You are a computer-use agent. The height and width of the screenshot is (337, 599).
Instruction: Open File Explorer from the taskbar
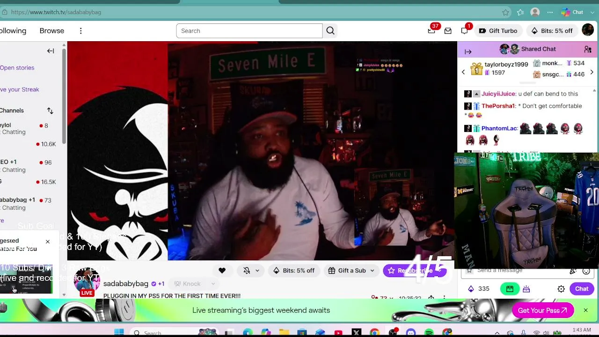pyautogui.click(x=284, y=333)
